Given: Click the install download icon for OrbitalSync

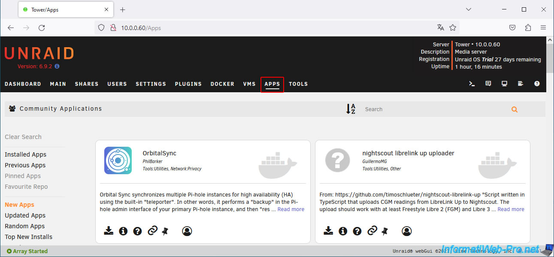Looking at the screenshot, I should click(x=109, y=231).
